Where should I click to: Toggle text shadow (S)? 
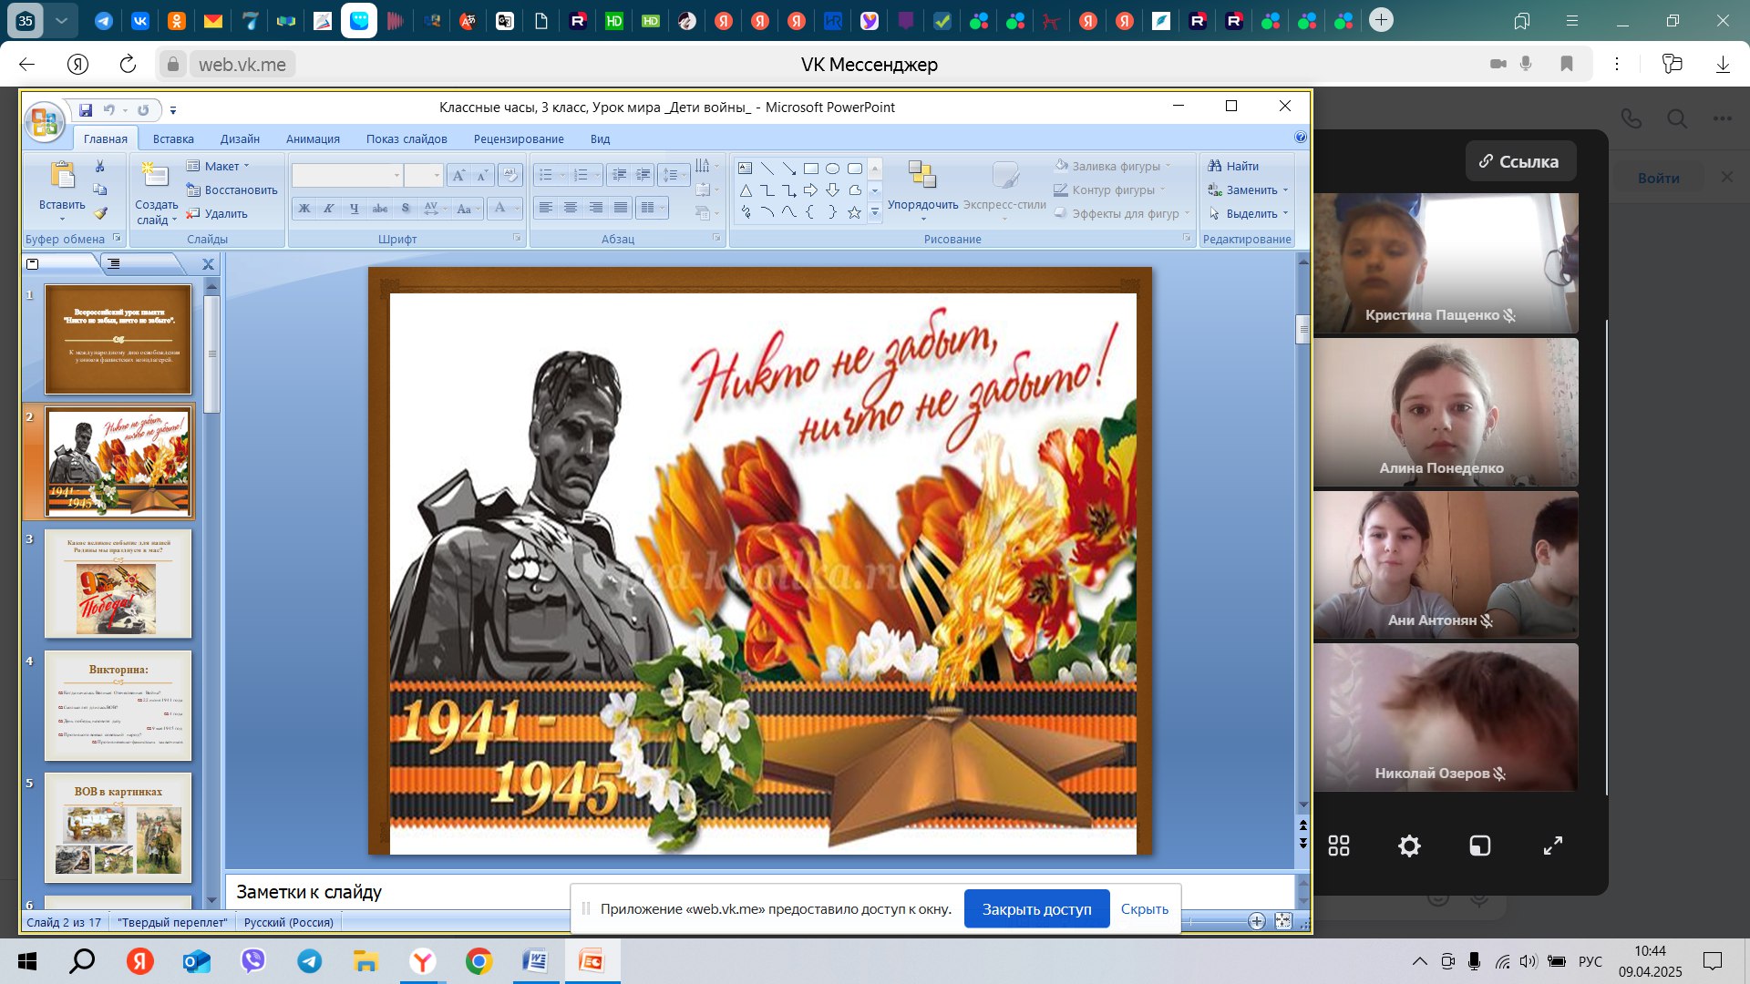click(406, 209)
